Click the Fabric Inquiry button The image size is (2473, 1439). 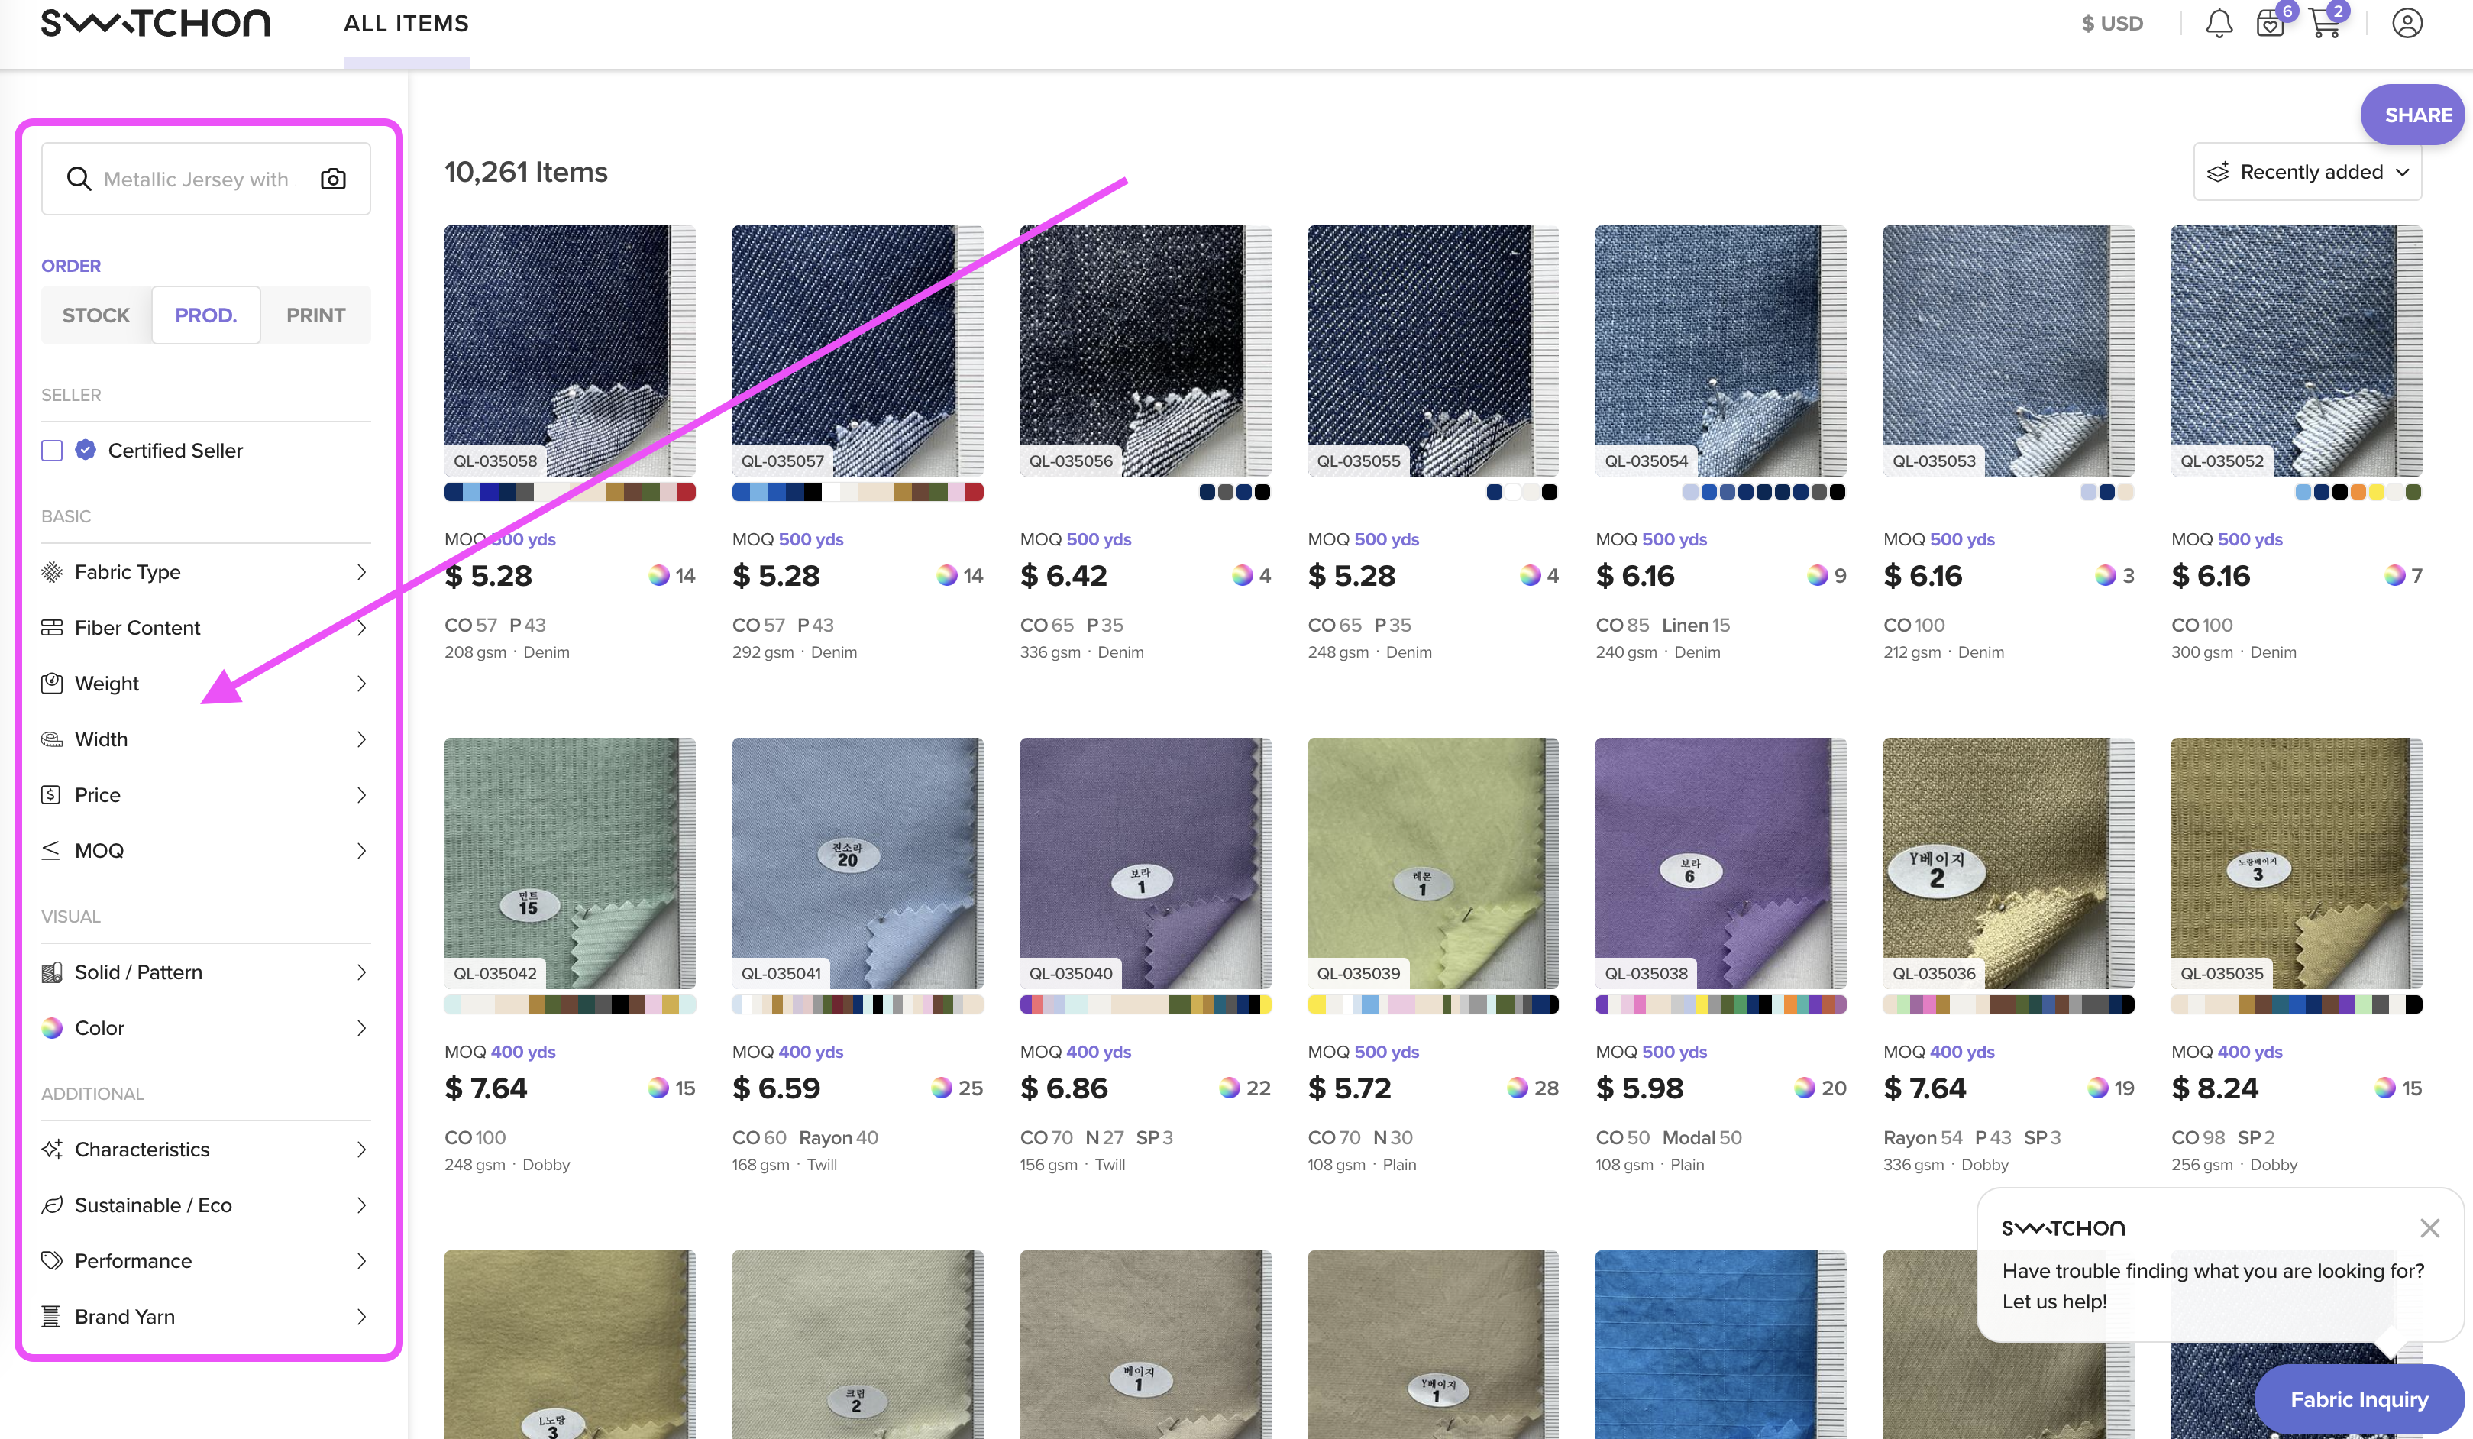[x=2358, y=1399]
